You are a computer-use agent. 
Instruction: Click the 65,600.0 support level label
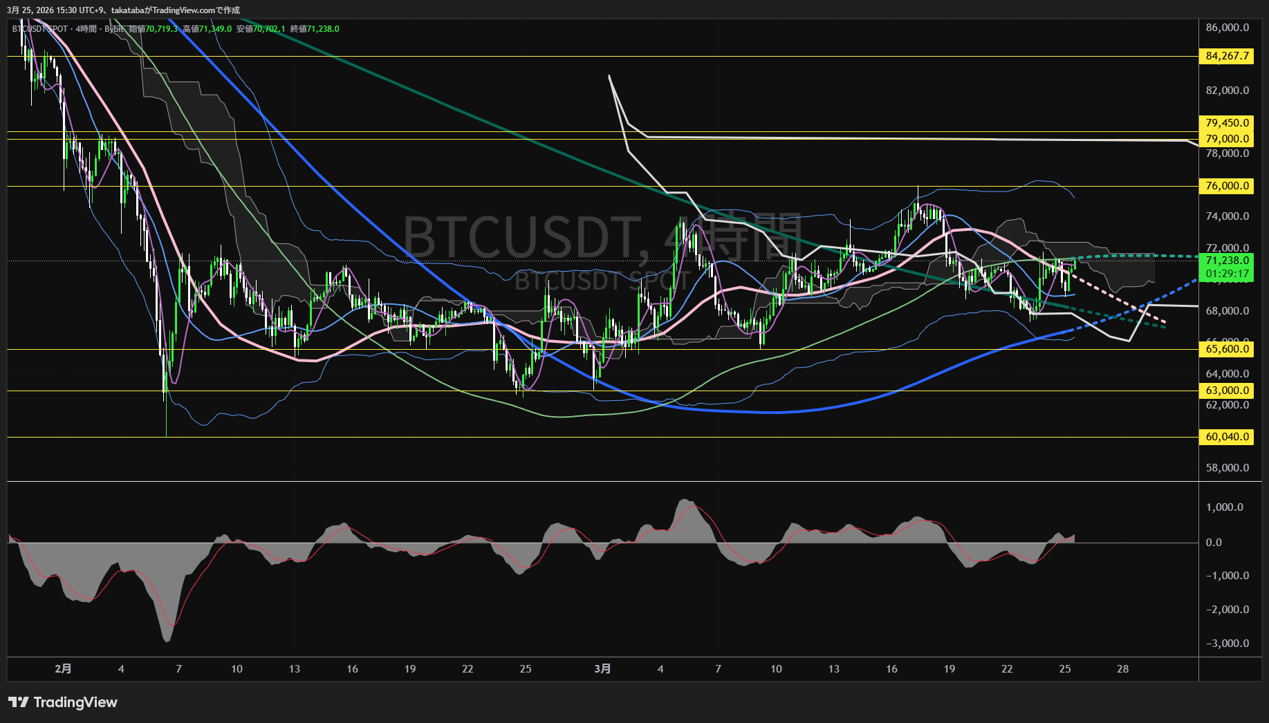[1226, 349]
